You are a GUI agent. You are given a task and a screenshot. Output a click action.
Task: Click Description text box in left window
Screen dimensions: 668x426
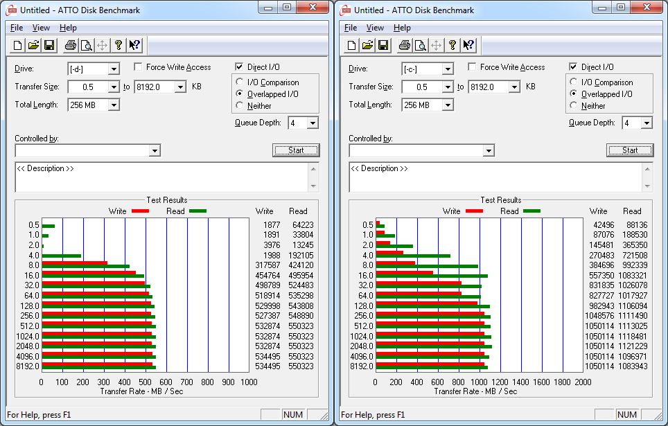[x=161, y=177]
